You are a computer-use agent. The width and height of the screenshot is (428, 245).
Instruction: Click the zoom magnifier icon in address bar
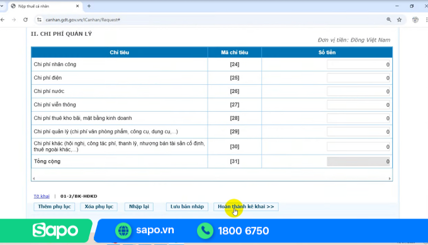[x=389, y=19]
